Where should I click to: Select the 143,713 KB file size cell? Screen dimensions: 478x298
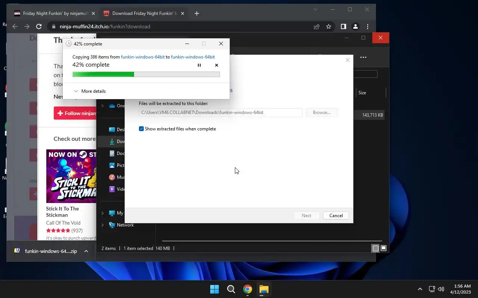click(x=372, y=115)
